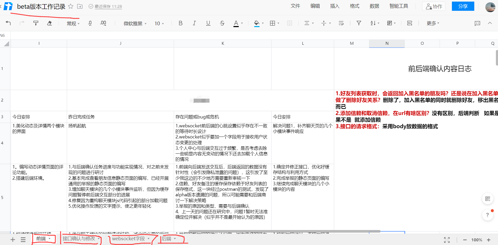Toggle italic formatting

[194, 23]
